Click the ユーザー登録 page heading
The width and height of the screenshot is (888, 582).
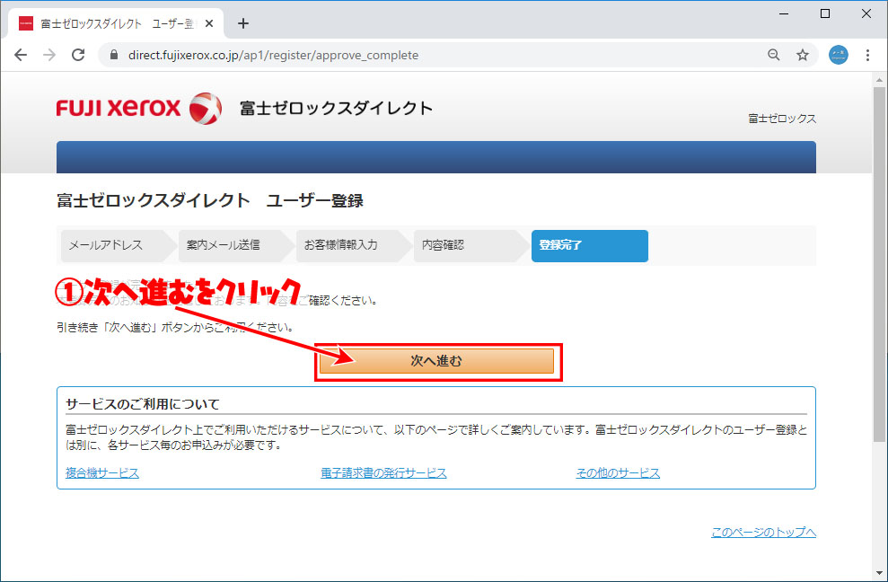[x=210, y=200]
